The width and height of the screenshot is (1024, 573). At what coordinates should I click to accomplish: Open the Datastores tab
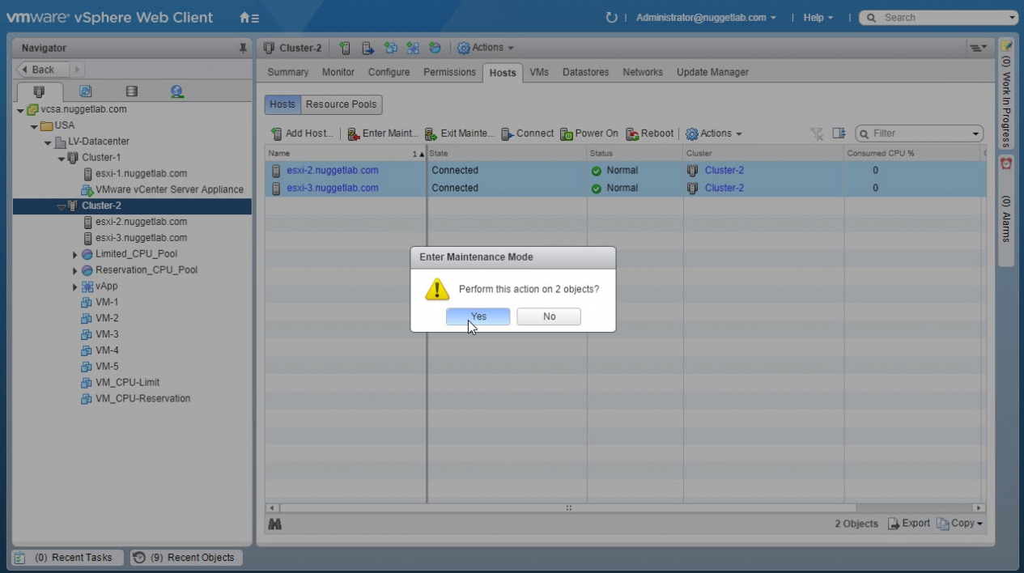point(585,72)
